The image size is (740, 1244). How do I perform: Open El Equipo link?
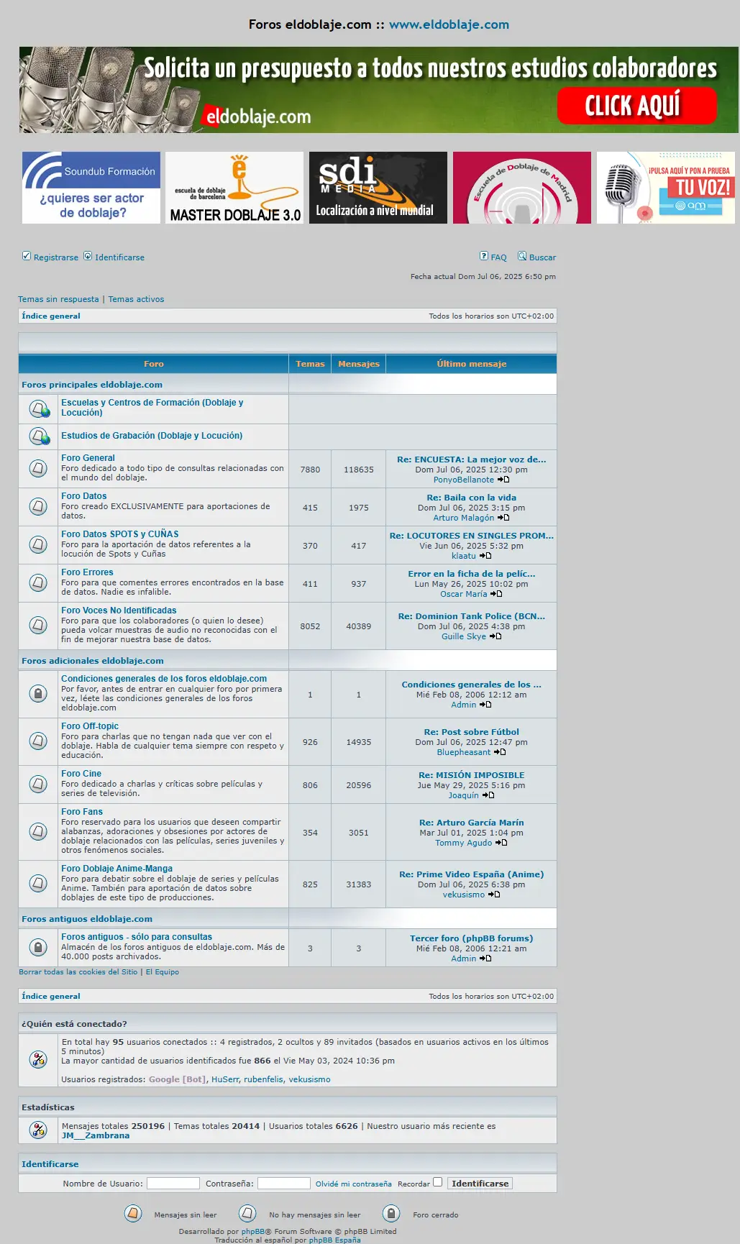163,971
